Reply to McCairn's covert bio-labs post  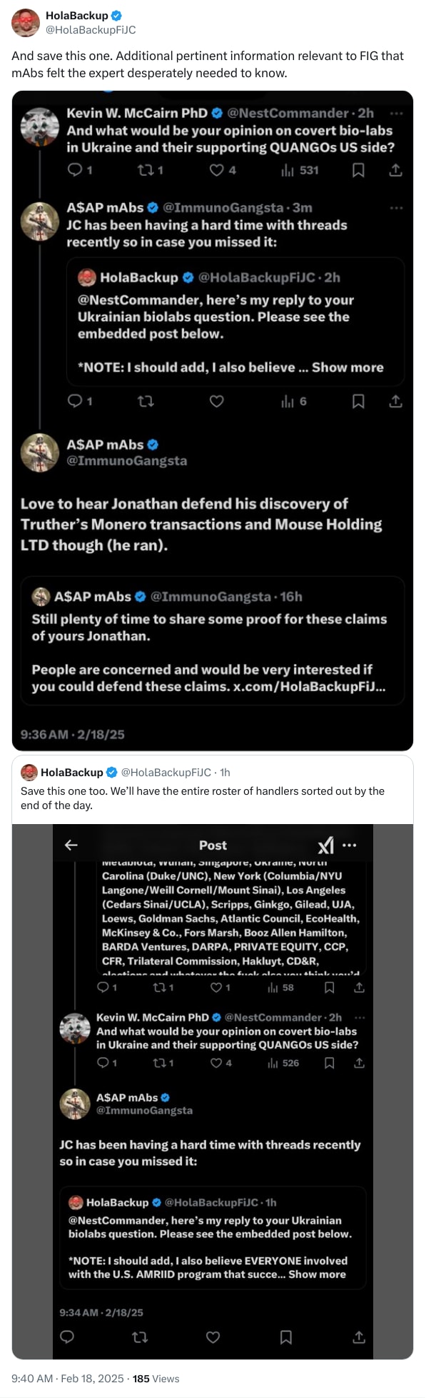(76, 170)
